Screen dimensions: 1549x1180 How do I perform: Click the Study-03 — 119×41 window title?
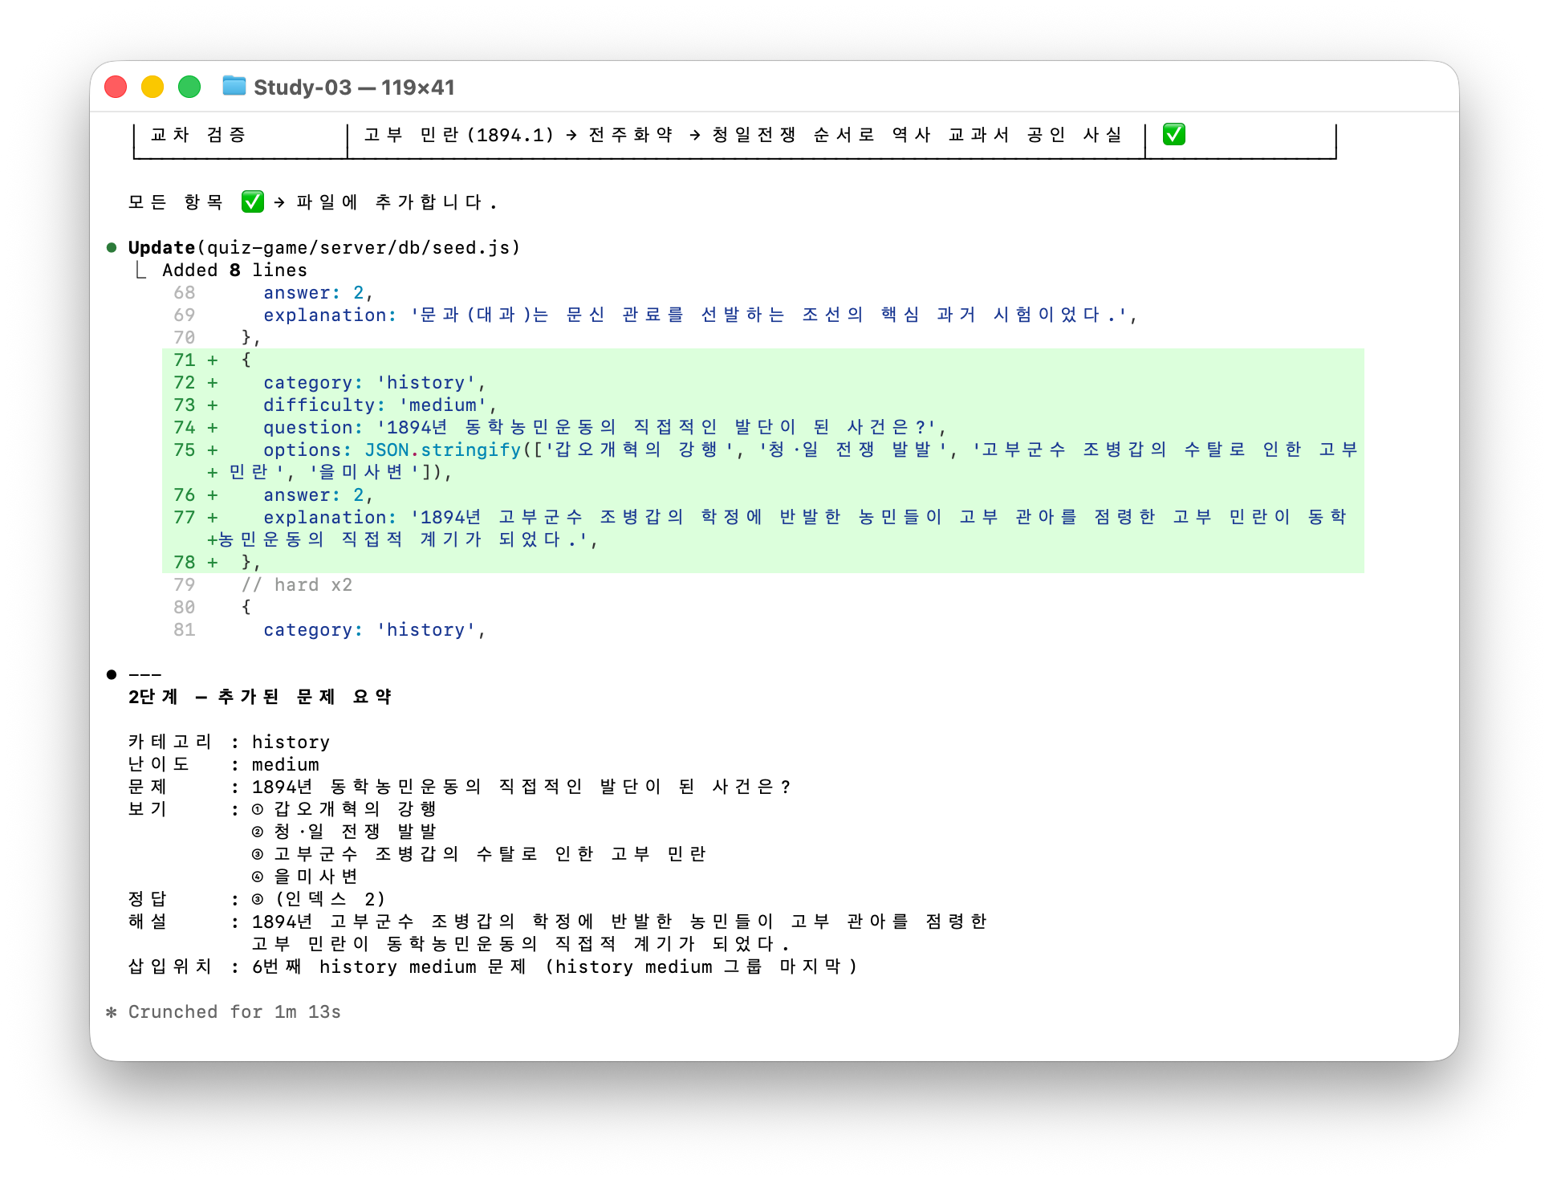[354, 87]
